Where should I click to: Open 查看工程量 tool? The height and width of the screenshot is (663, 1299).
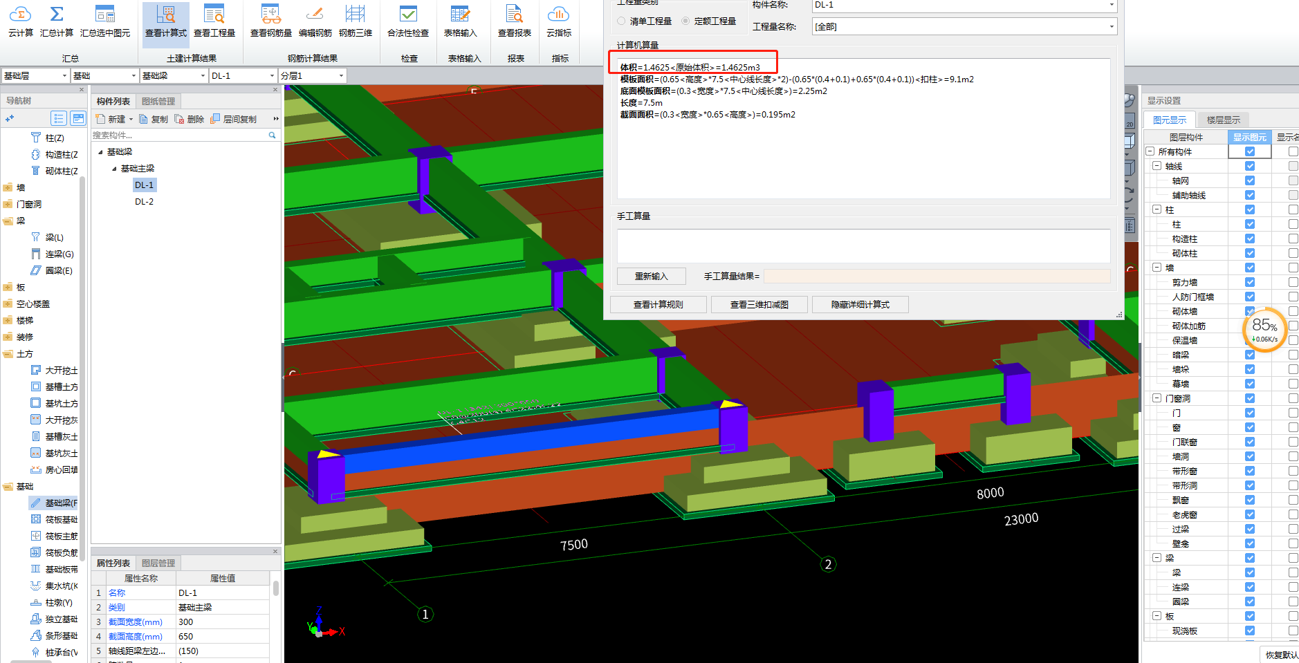(x=214, y=21)
